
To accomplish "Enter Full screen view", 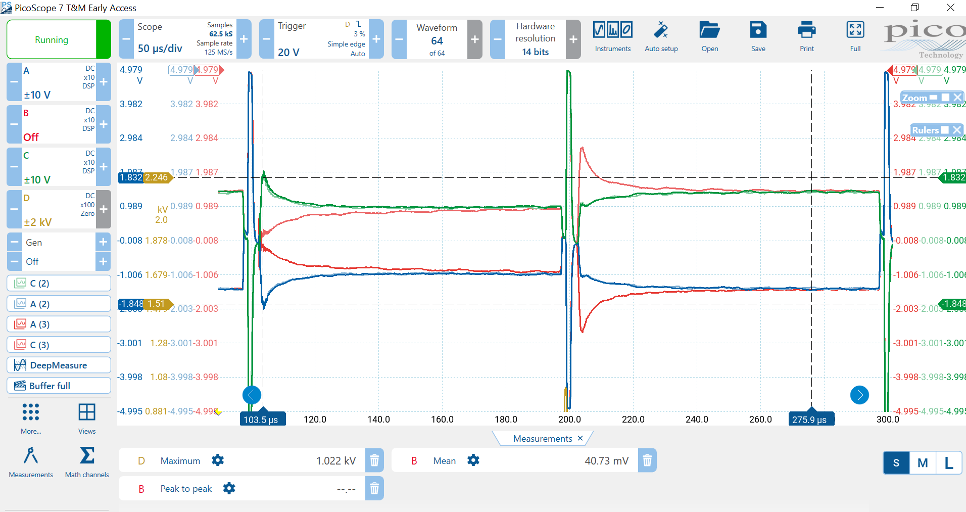I will click(855, 31).
